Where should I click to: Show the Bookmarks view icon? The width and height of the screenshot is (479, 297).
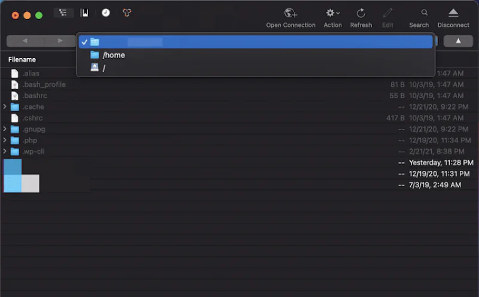point(84,13)
